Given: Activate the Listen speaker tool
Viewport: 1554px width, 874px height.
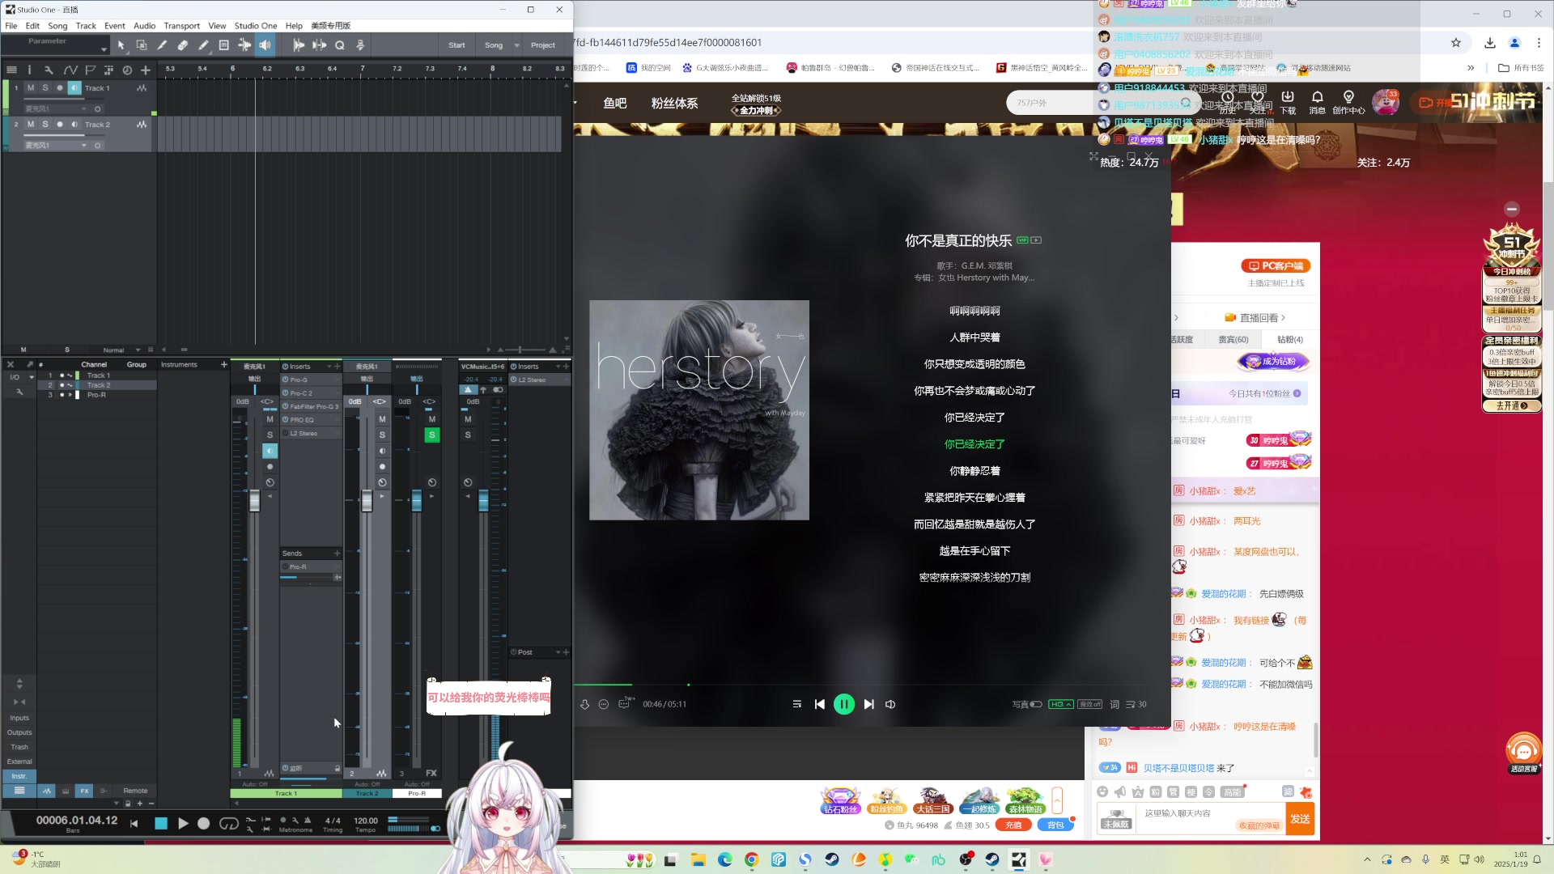Looking at the screenshot, I should pyautogui.click(x=265, y=45).
